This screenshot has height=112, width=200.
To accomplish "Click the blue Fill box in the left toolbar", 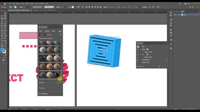I will tap(2, 49).
